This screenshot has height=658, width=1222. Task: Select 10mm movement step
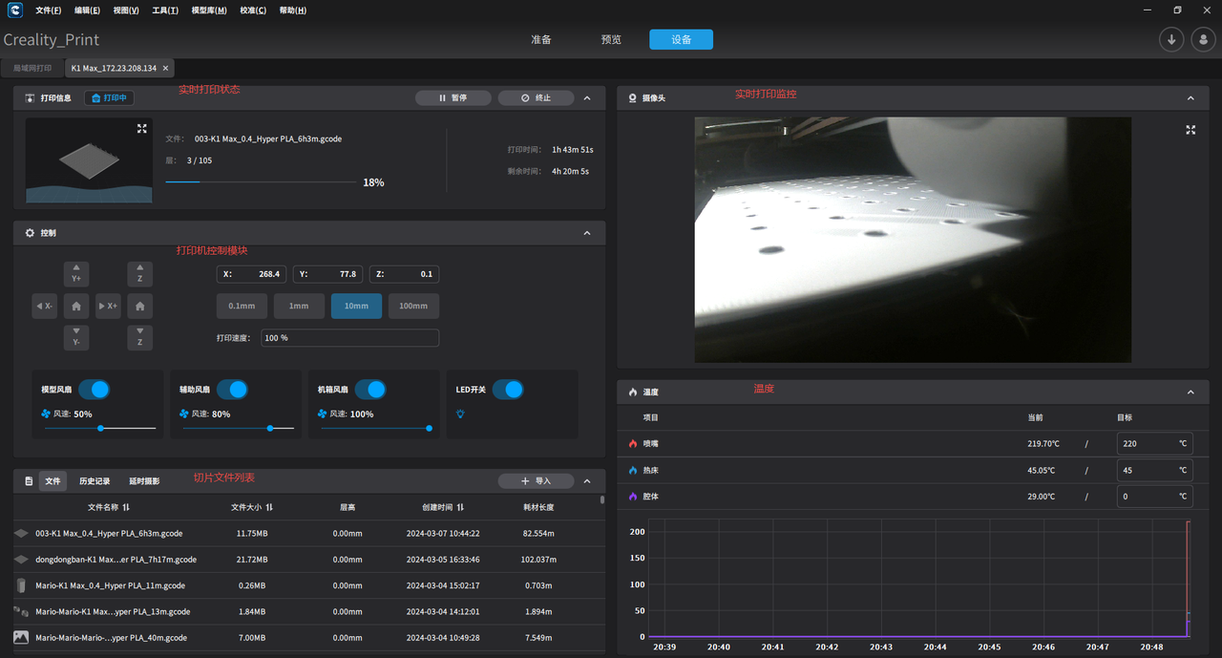(x=356, y=306)
